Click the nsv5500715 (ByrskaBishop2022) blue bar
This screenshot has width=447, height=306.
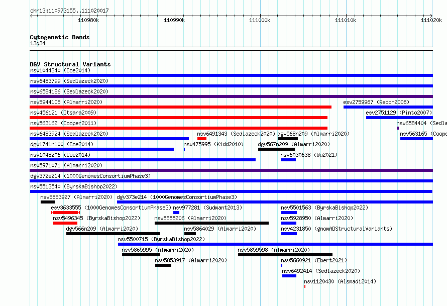click(275, 244)
